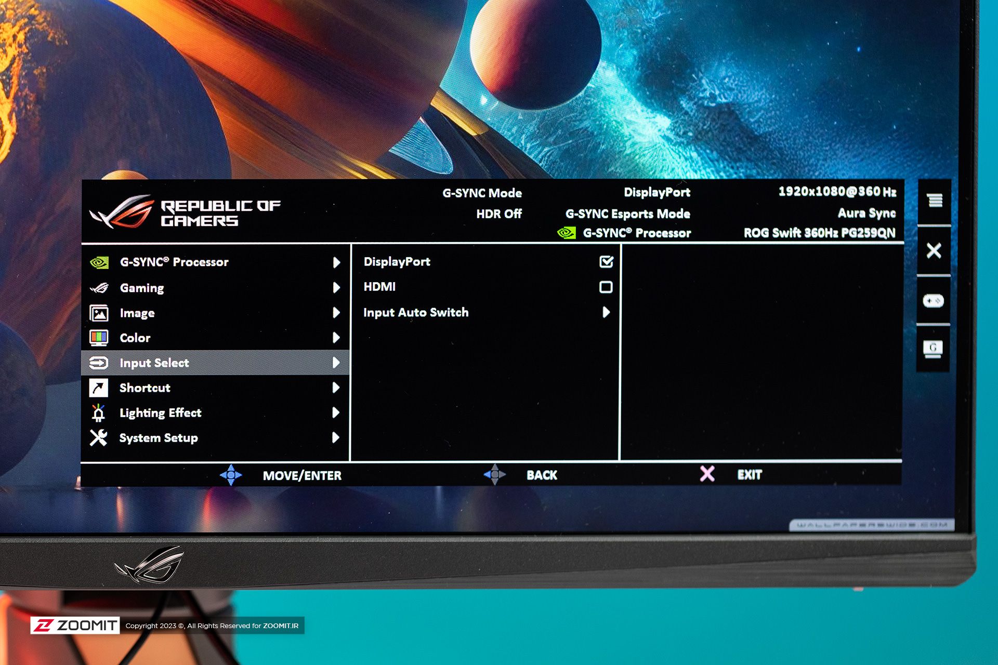This screenshot has height=665, width=998.
Task: Click the Republic of Gamers logo in the OSD
Action: click(185, 212)
